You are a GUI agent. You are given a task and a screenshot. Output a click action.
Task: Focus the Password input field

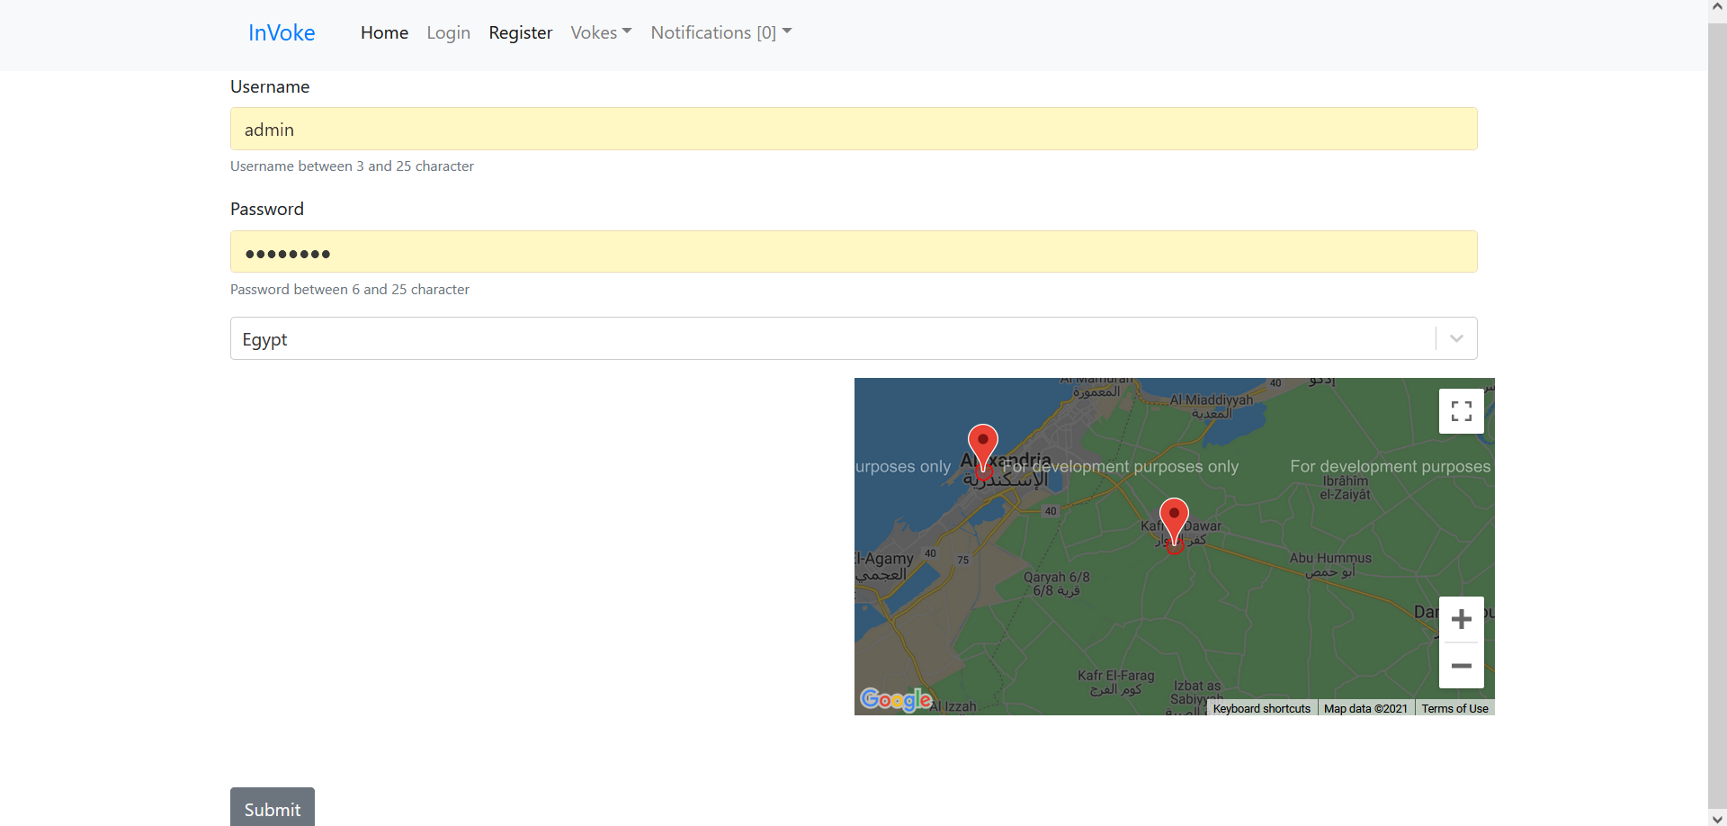[854, 252]
